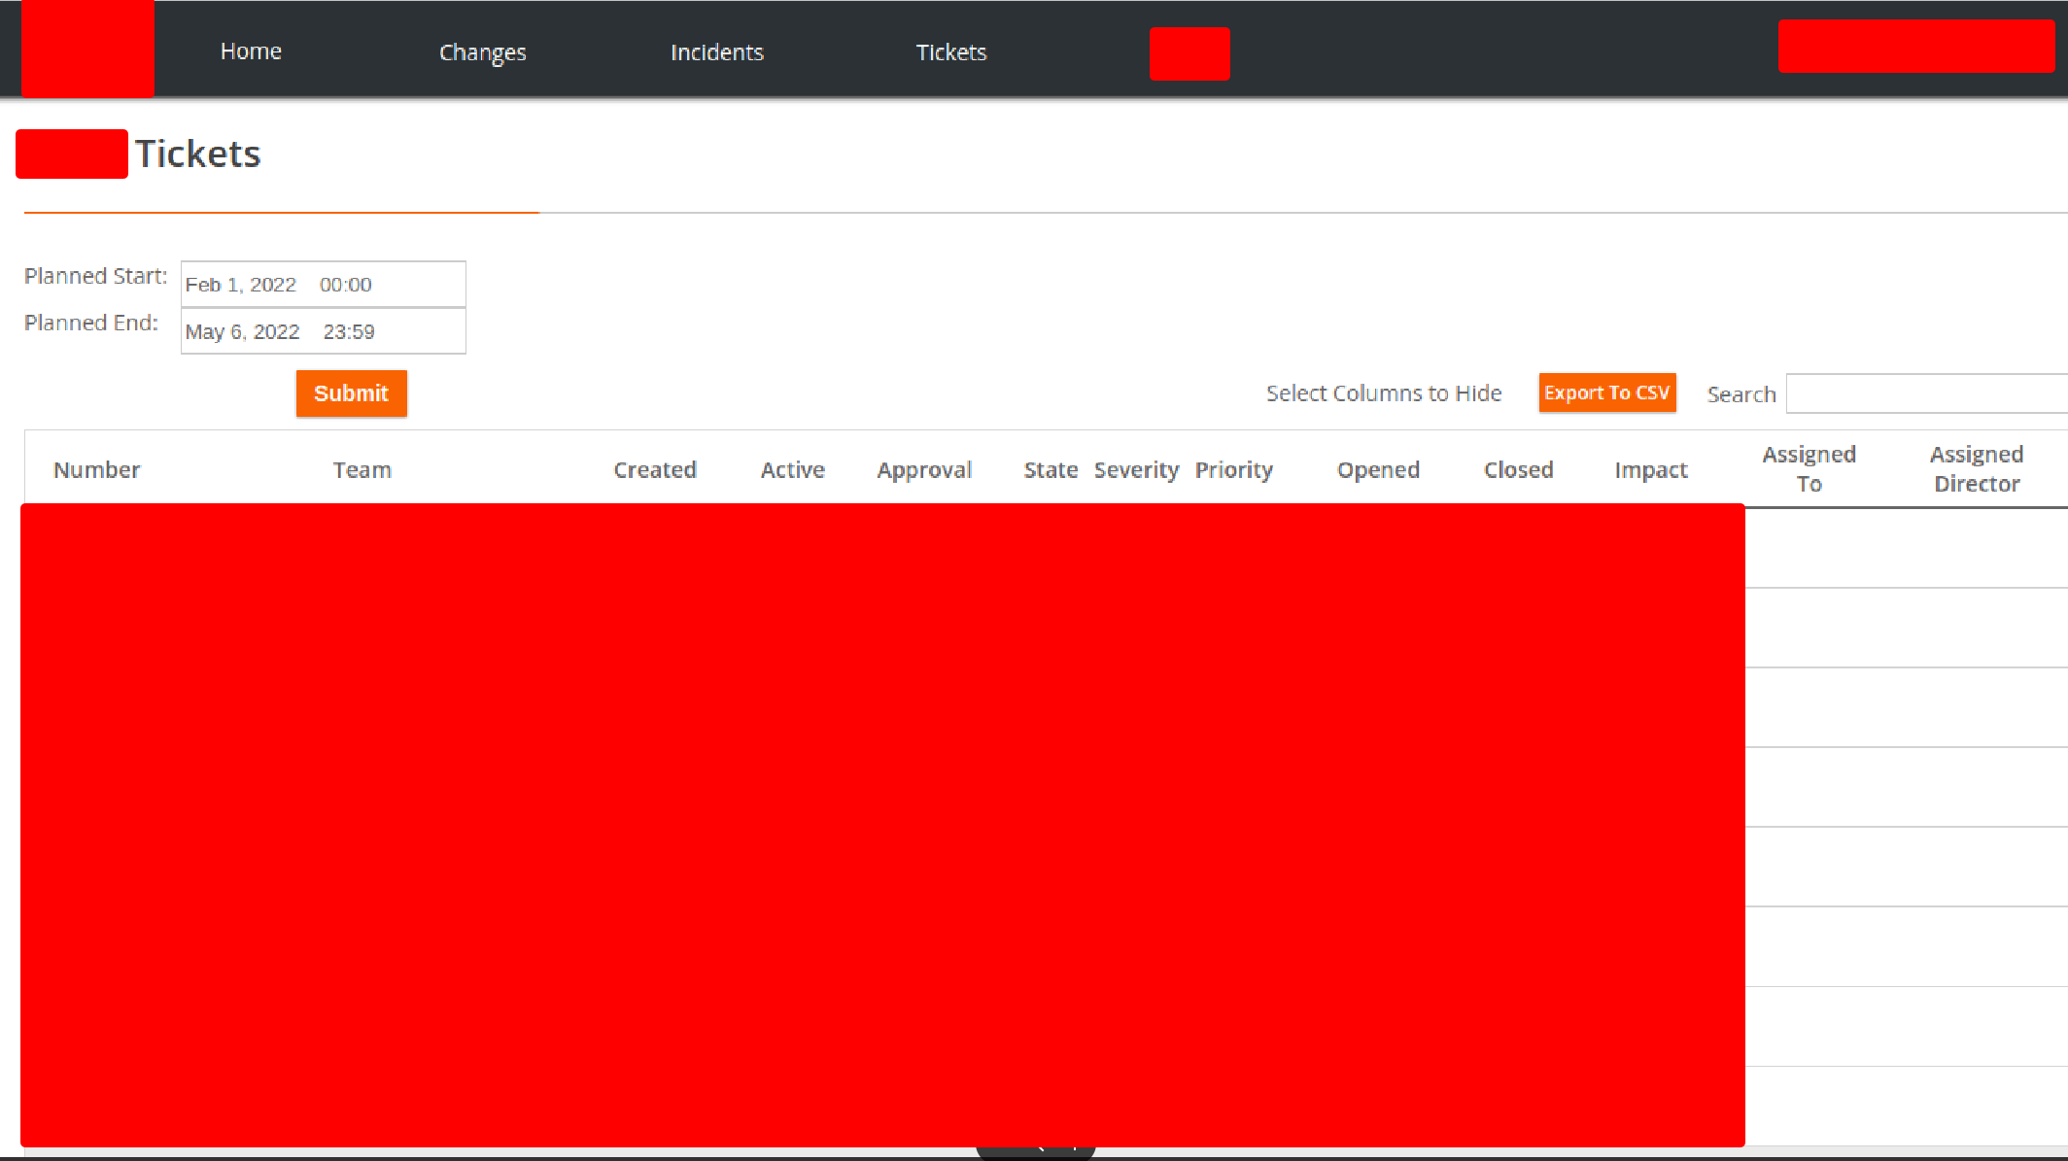The width and height of the screenshot is (2068, 1161).
Task: Click the Assigned To column header
Action: coord(1809,469)
